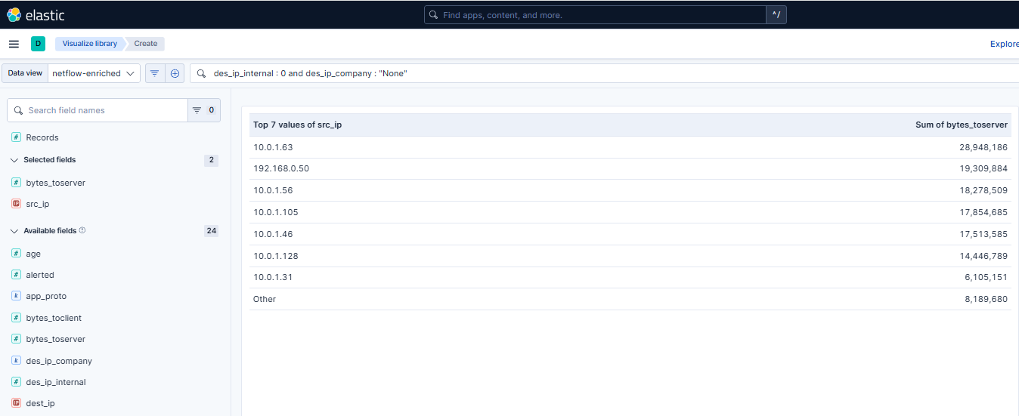Viewport: 1019px width, 416px height.
Task: Focus the Search field names input
Action: click(x=98, y=110)
